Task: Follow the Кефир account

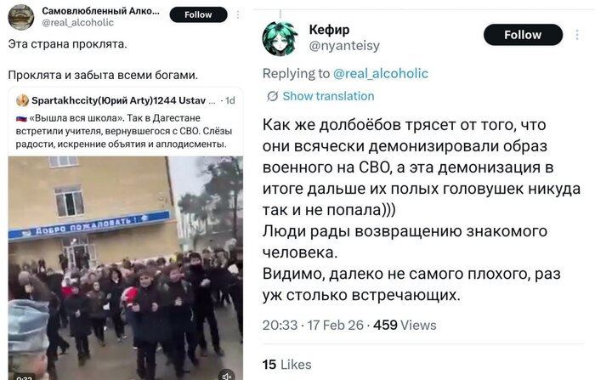Action: [x=523, y=35]
